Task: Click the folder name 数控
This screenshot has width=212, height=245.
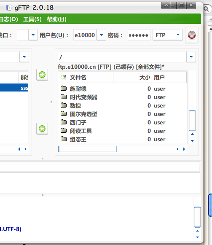Action: tap(75, 105)
